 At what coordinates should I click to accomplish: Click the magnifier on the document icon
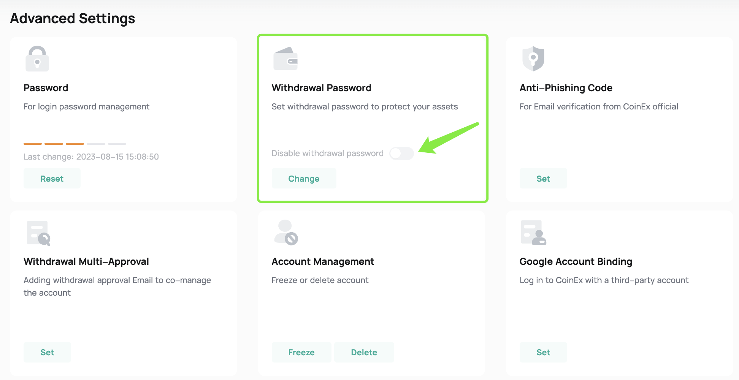tap(44, 239)
